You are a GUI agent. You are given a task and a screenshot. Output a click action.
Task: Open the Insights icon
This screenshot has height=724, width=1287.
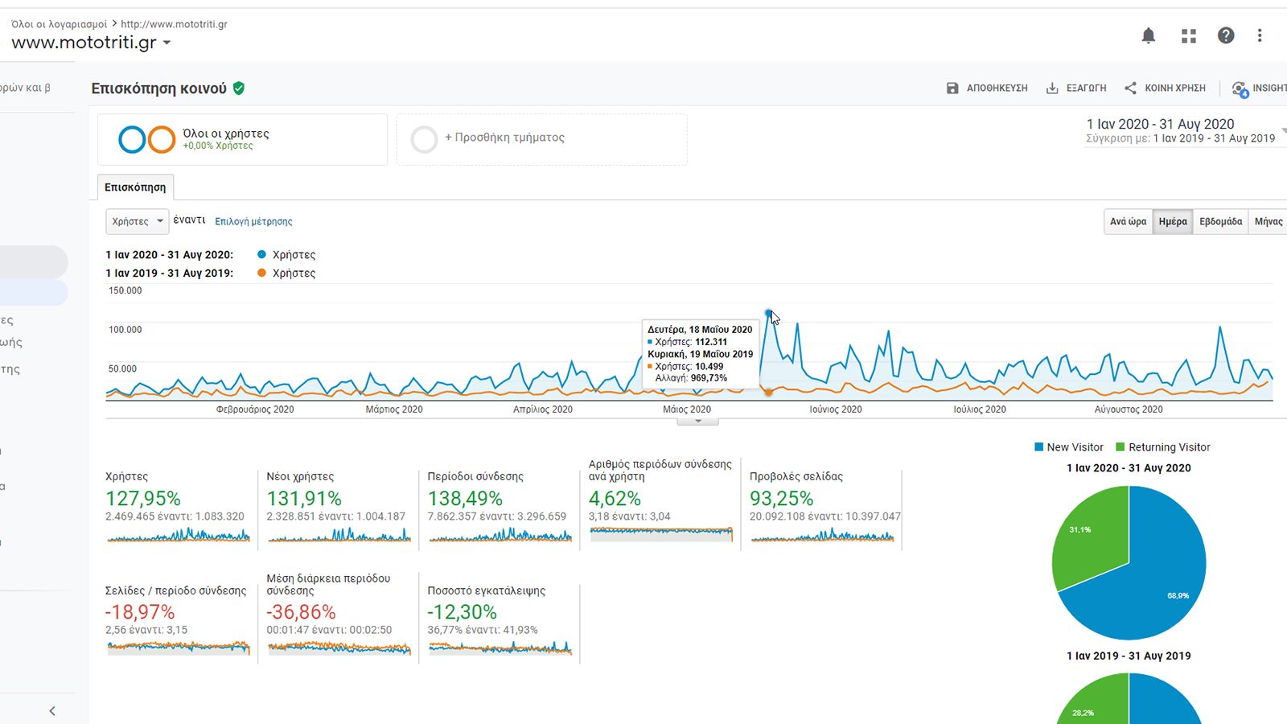(x=1240, y=88)
